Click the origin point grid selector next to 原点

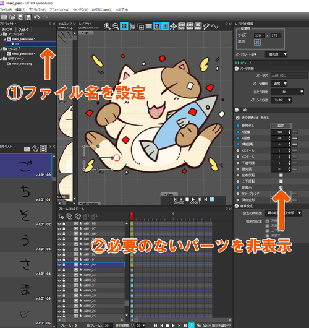tap(257, 43)
